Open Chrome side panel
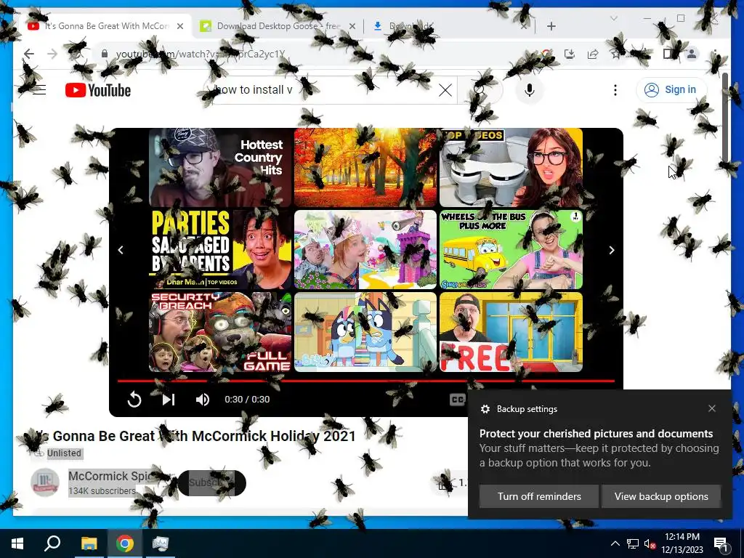The height and width of the screenshot is (558, 744). click(668, 54)
